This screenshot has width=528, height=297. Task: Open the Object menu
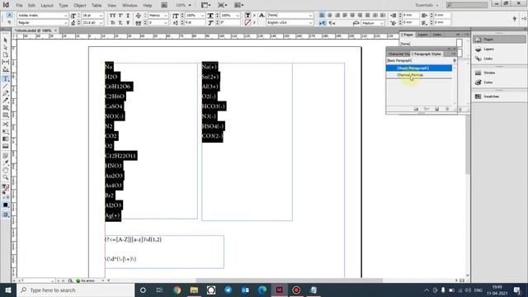80,6
